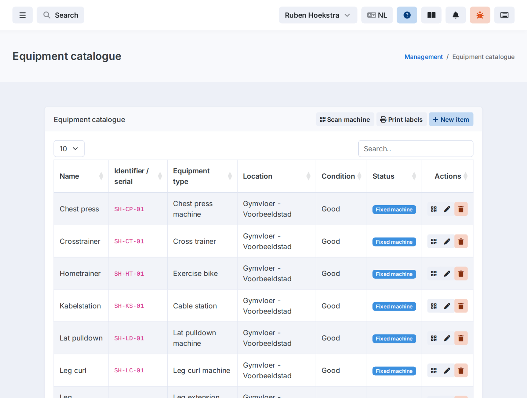Viewport: 527px width, 398px height.
Task: Expand the Ruben Hoekstra user dropdown
Action: coord(318,15)
